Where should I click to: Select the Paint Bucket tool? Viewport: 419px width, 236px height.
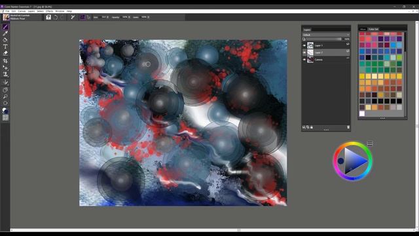[x=5, y=40]
